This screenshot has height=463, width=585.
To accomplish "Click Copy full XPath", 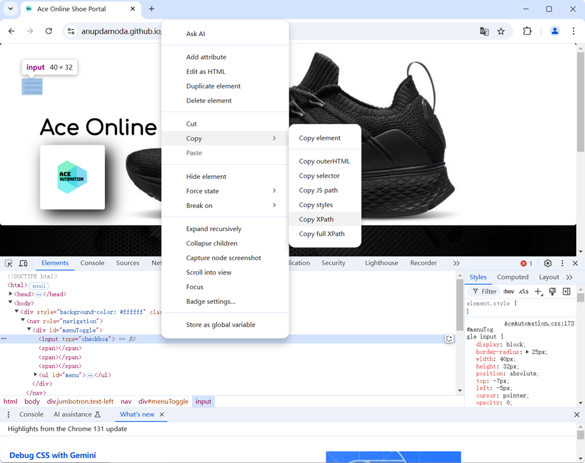I will point(325,234).
